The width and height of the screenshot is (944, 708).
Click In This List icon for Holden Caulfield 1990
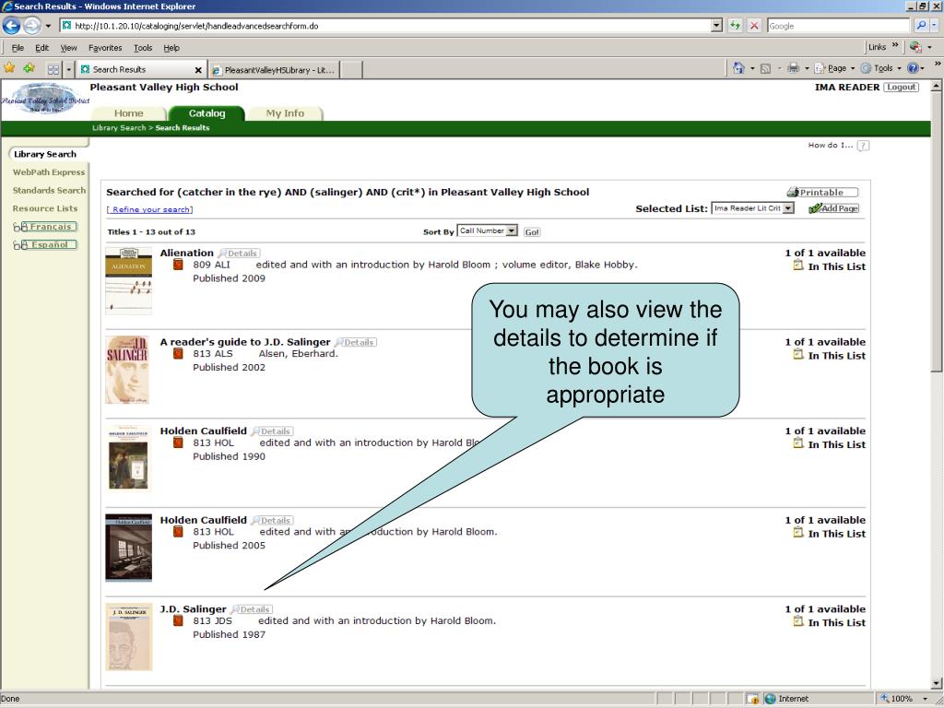798,443
